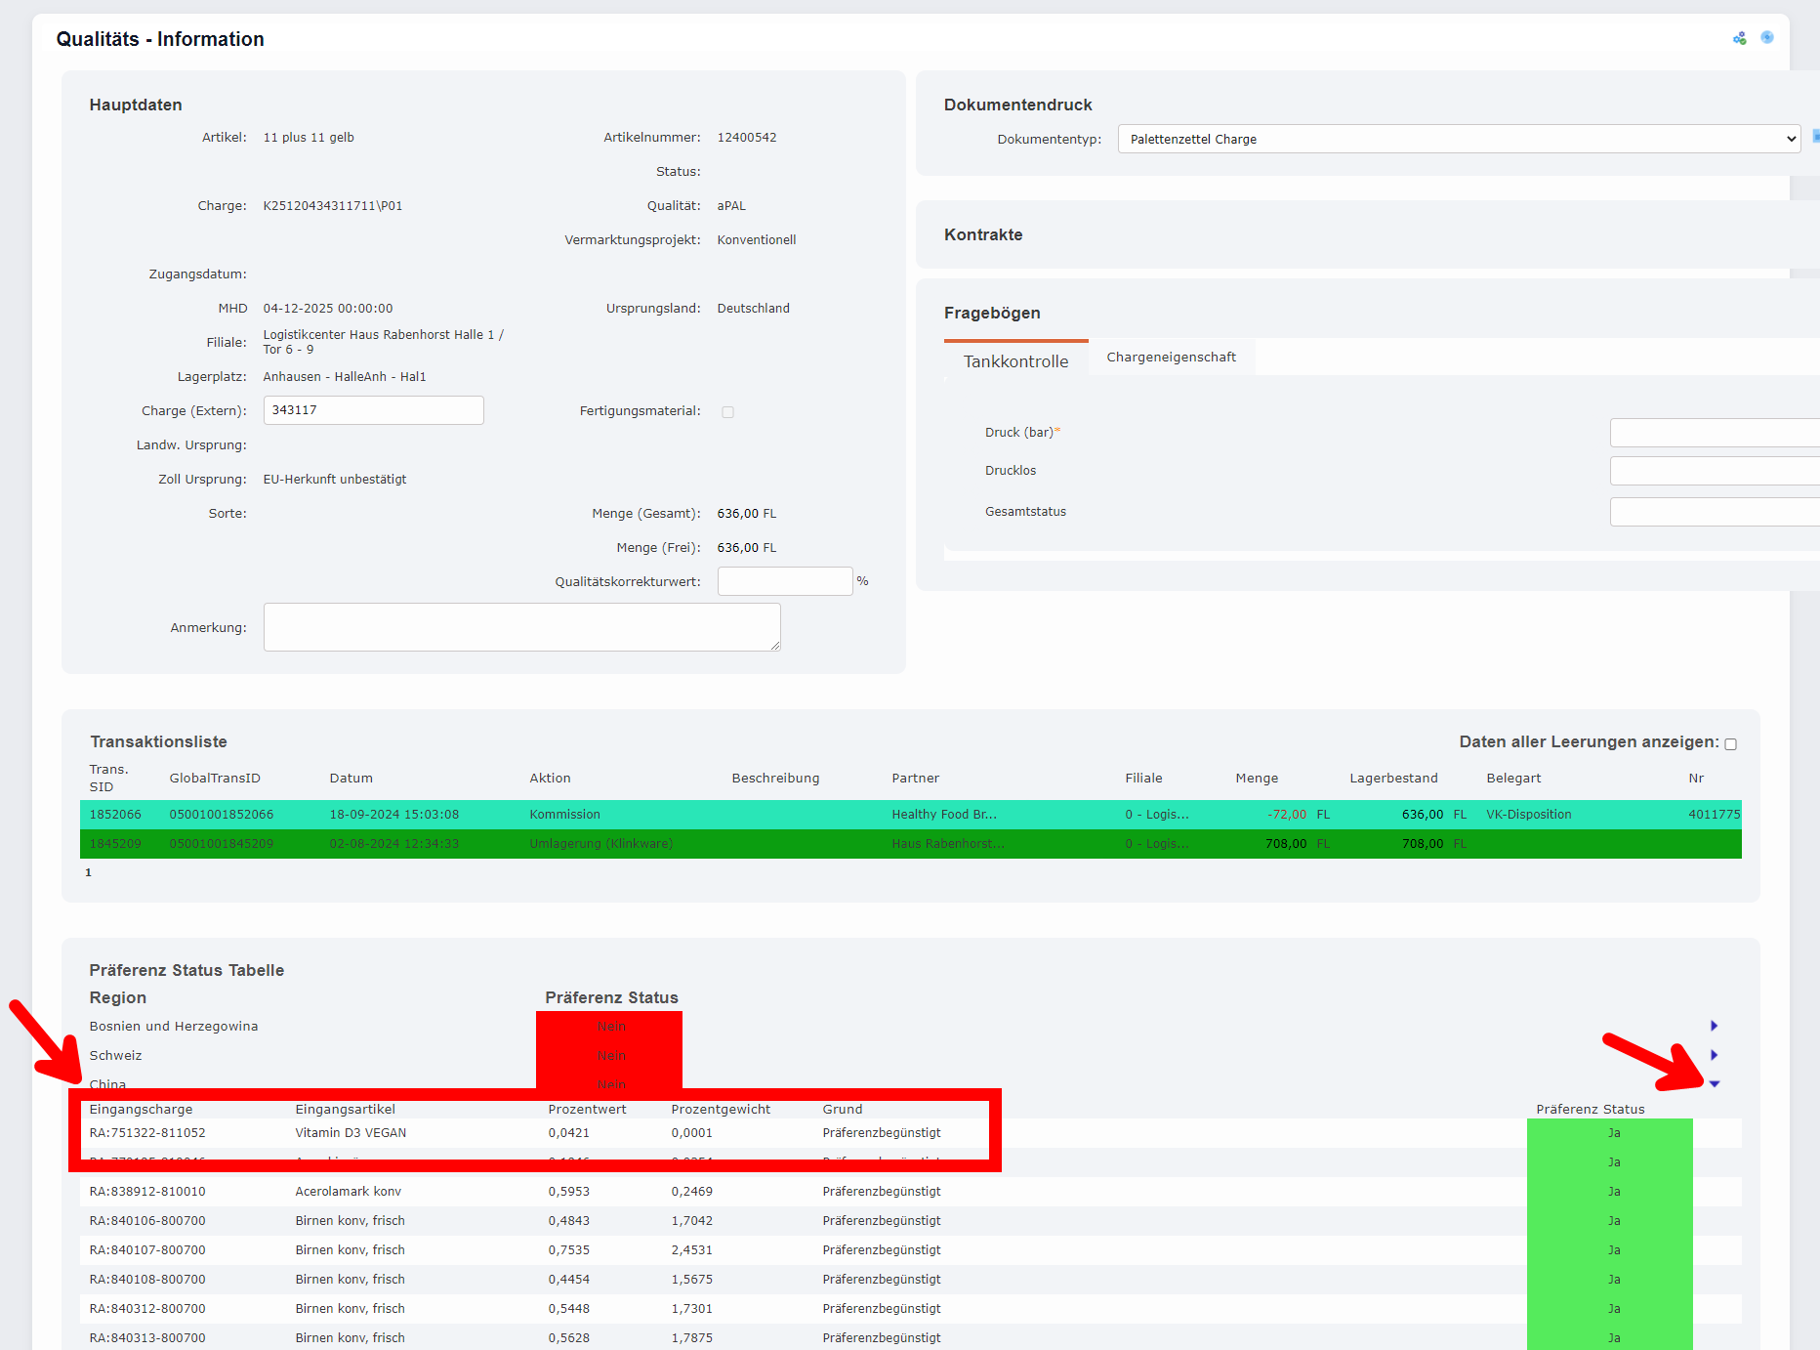Switch to the Chargeneigenschaft tab

coord(1171,357)
